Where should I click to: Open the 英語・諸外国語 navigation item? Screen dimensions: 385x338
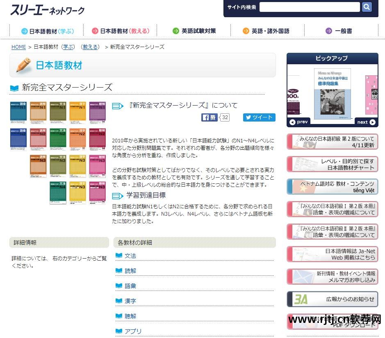[x=266, y=31]
